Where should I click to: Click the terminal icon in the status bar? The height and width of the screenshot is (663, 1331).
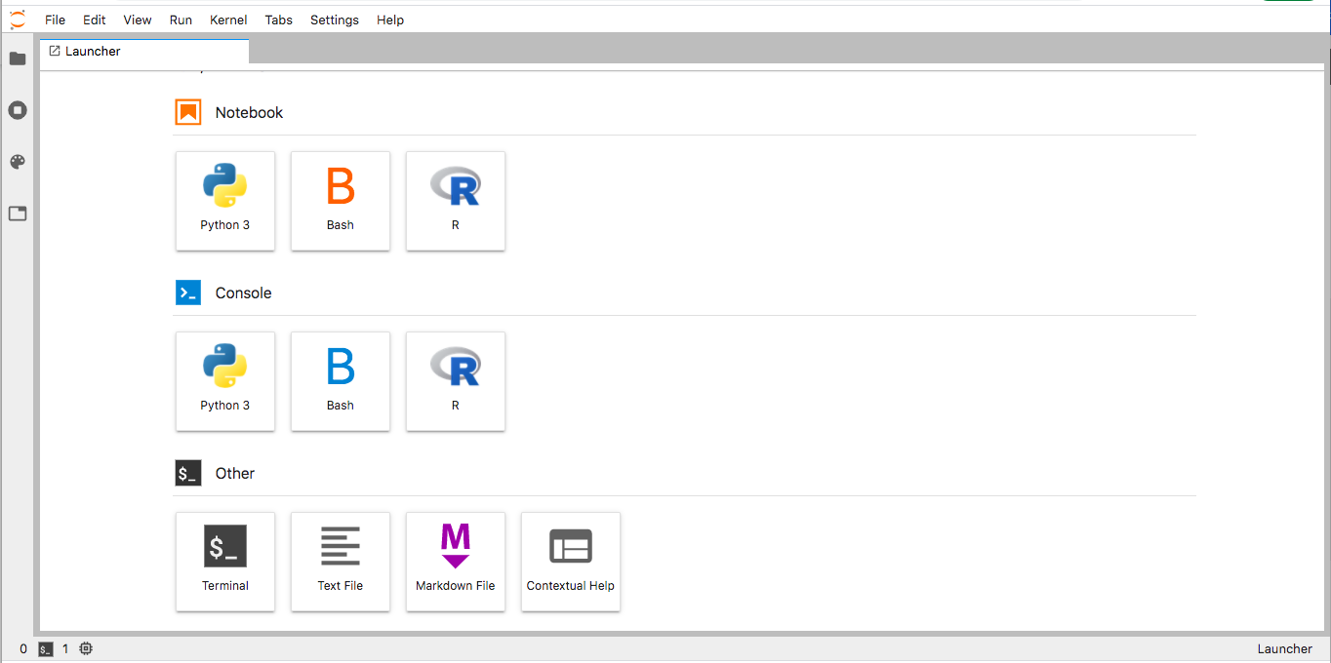click(46, 648)
